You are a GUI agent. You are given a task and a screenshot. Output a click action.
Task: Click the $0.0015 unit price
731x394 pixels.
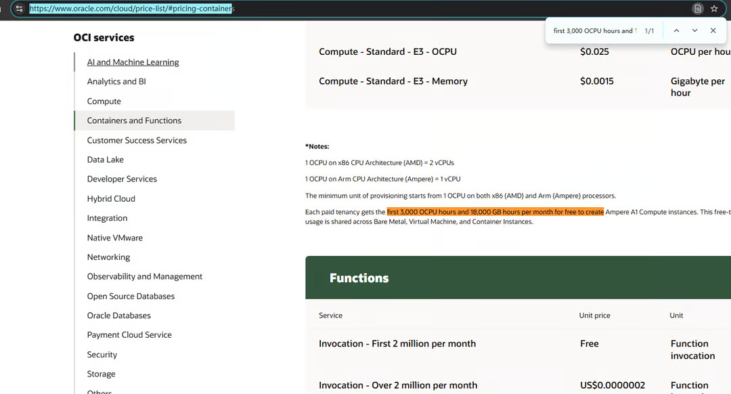click(597, 81)
